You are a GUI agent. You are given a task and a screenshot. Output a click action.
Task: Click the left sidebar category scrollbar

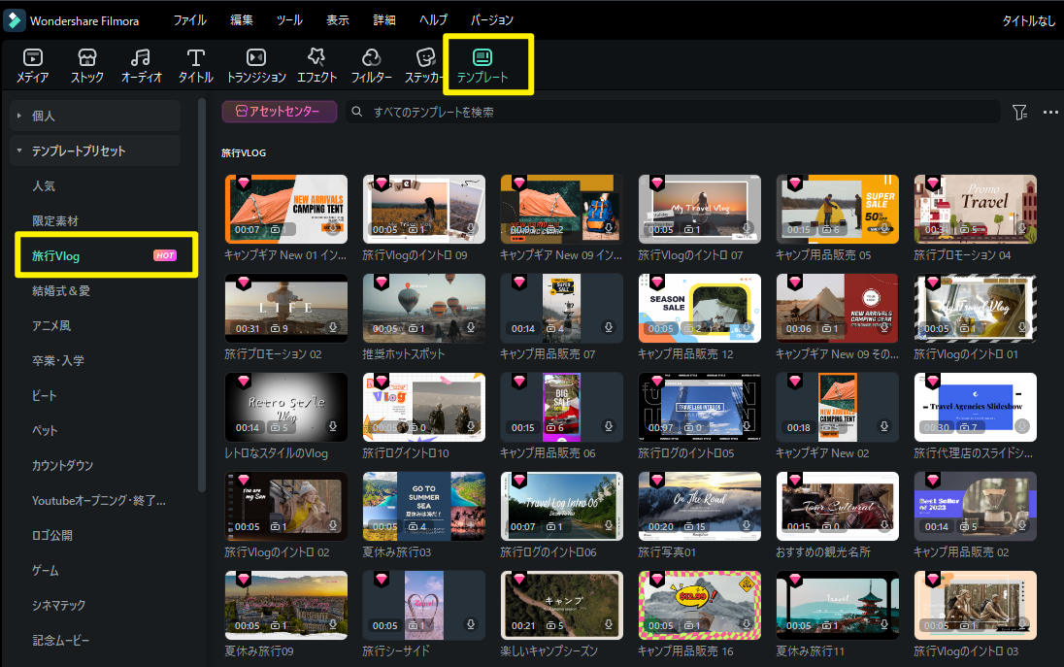click(202, 291)
